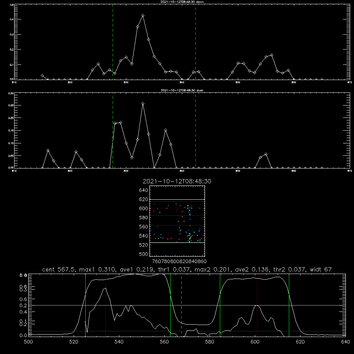Viewport: 354px width, 354px height.
Task: Select the solid green line near 615 in bottom plot
Action: pos(289,305)
